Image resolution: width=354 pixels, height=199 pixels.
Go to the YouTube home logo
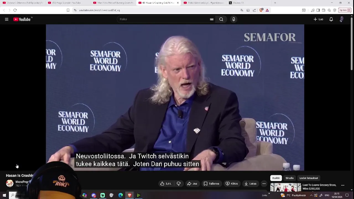tap(22, 19)
